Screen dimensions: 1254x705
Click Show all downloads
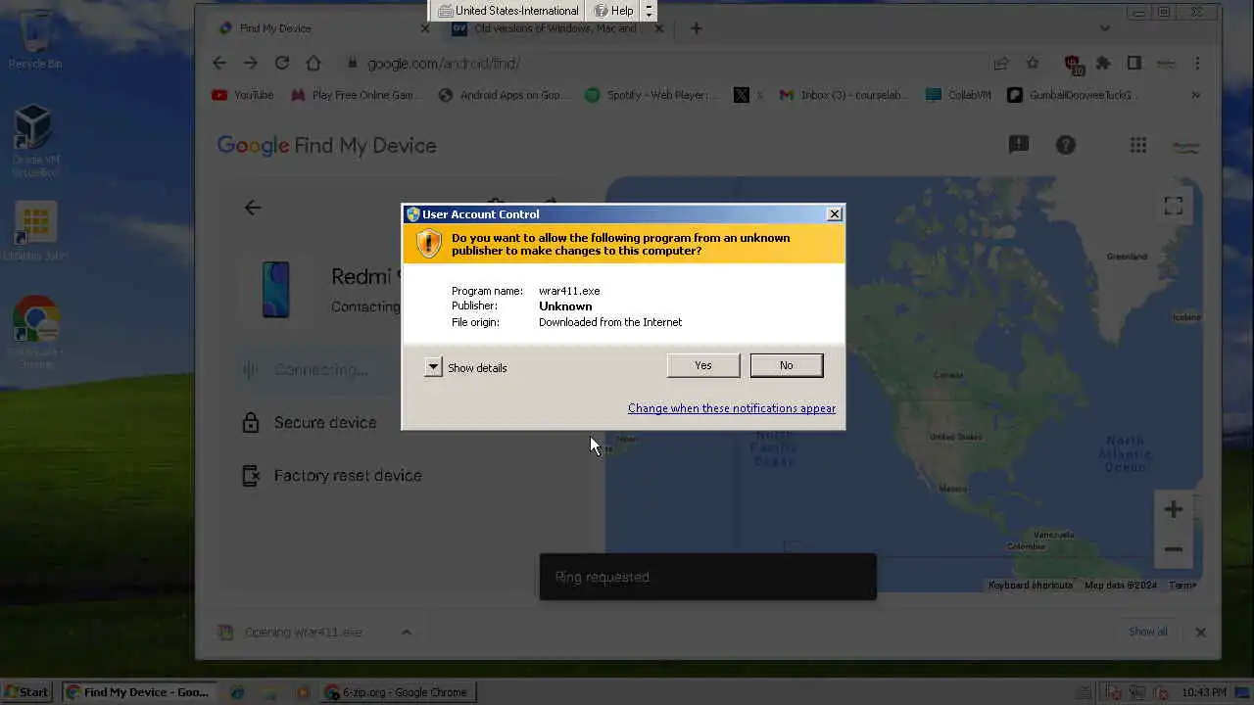click(x=1148, y=632)
